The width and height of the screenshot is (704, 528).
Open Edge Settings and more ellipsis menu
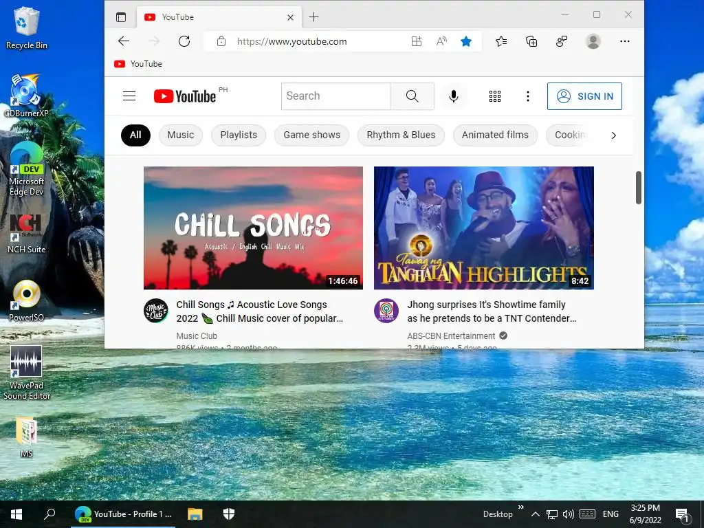(x=624, y=41)
